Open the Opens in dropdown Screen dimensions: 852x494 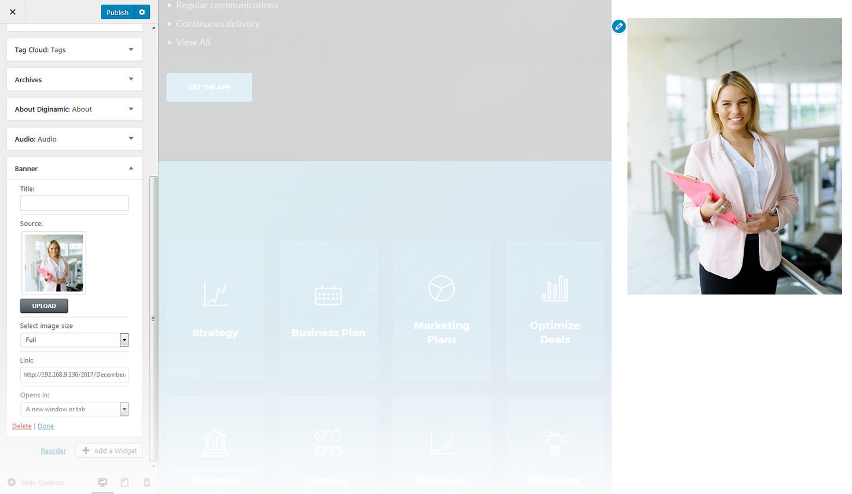[x=74, y=409]
